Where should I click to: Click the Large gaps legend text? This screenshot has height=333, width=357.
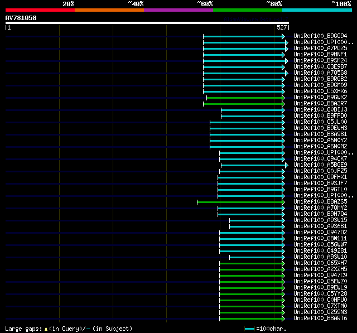(x=69, y=329)
